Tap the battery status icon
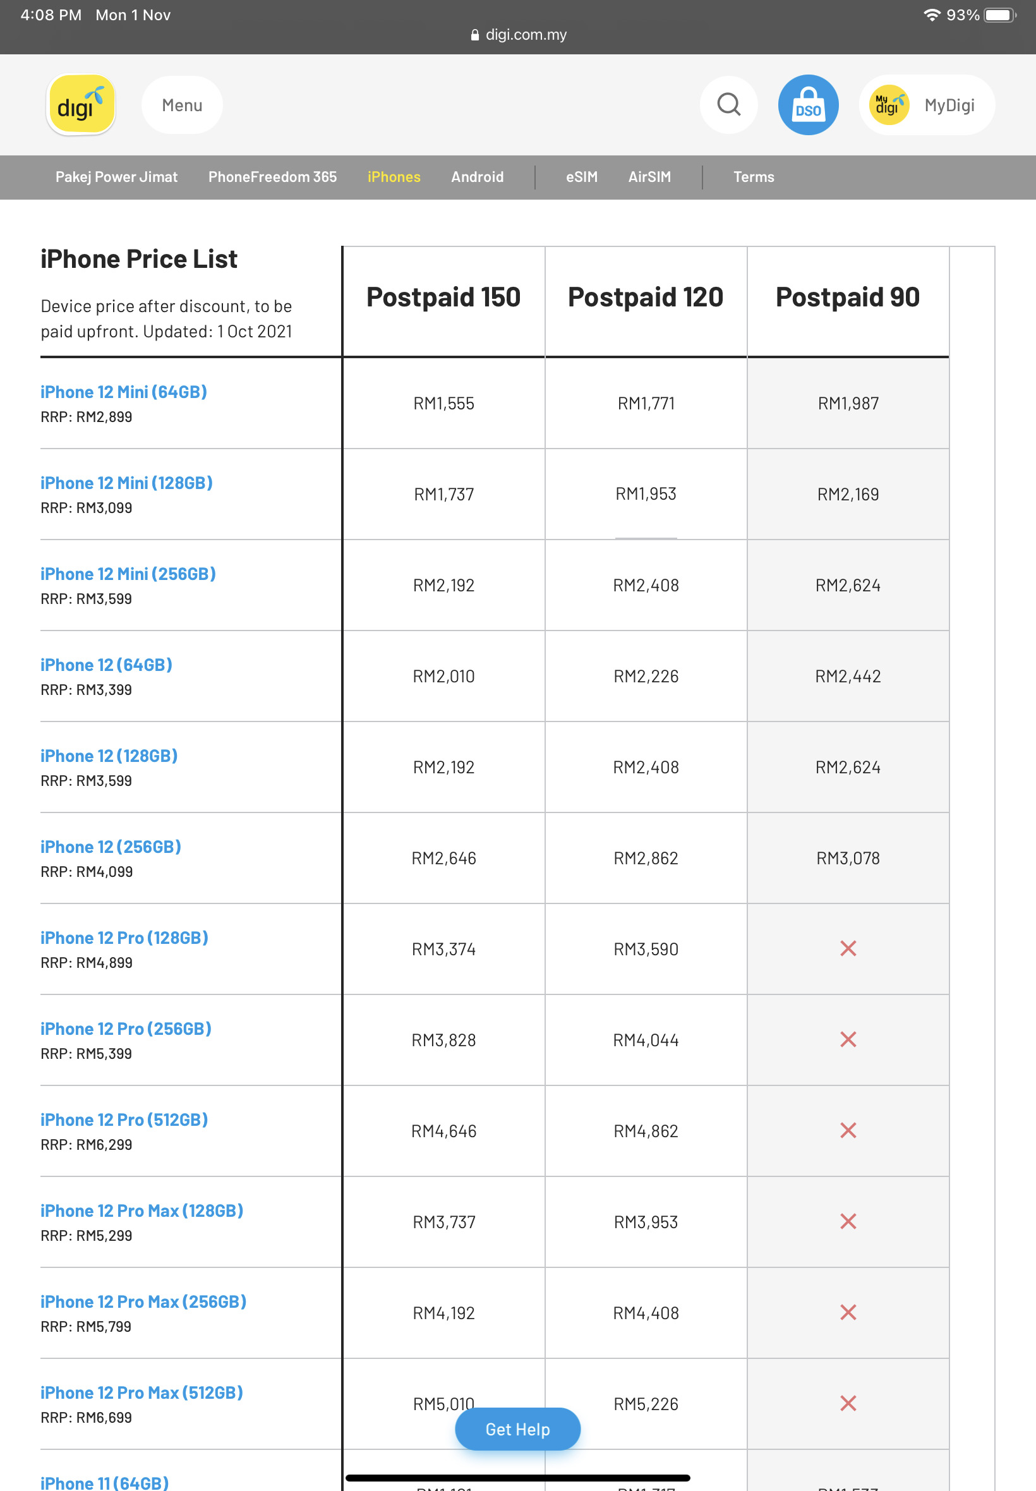1036x1491 pixels. pos(999,15)
